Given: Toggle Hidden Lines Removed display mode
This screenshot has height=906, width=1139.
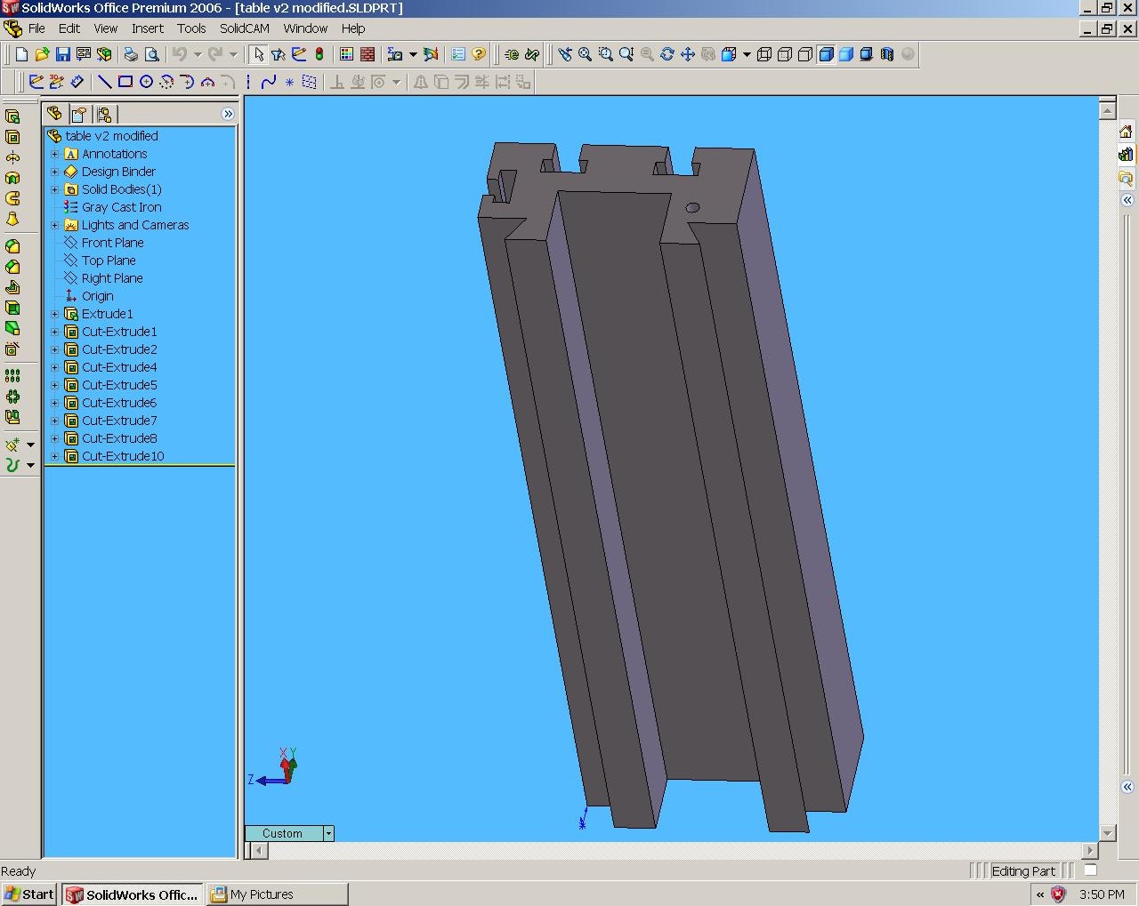Looking at the screenshot, I should [x=805, y=54].
